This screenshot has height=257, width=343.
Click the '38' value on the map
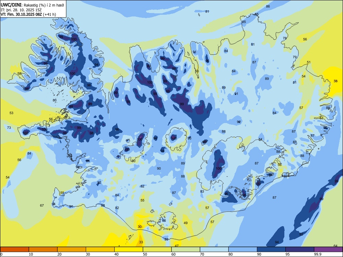tap(335, 81)
